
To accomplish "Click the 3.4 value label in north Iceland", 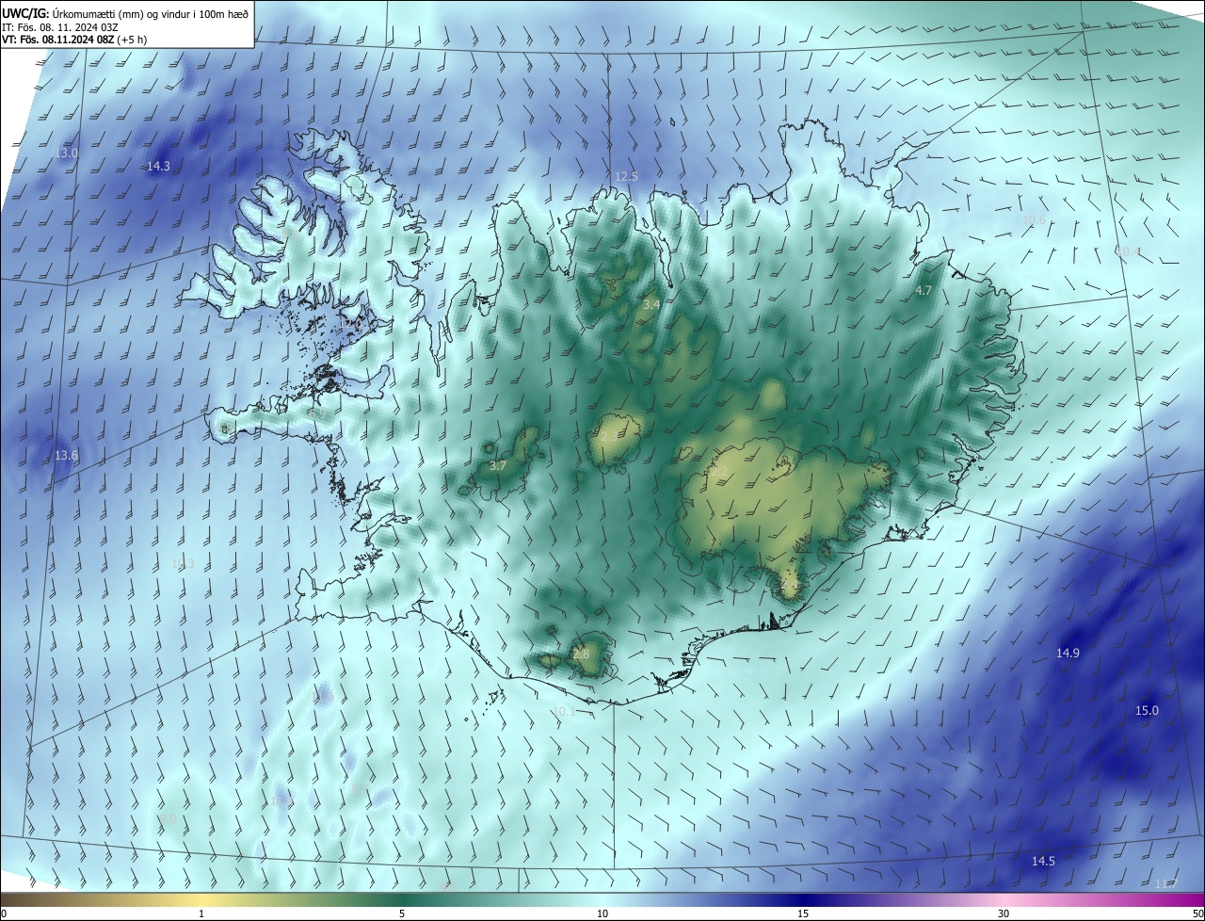I will 651,304.
